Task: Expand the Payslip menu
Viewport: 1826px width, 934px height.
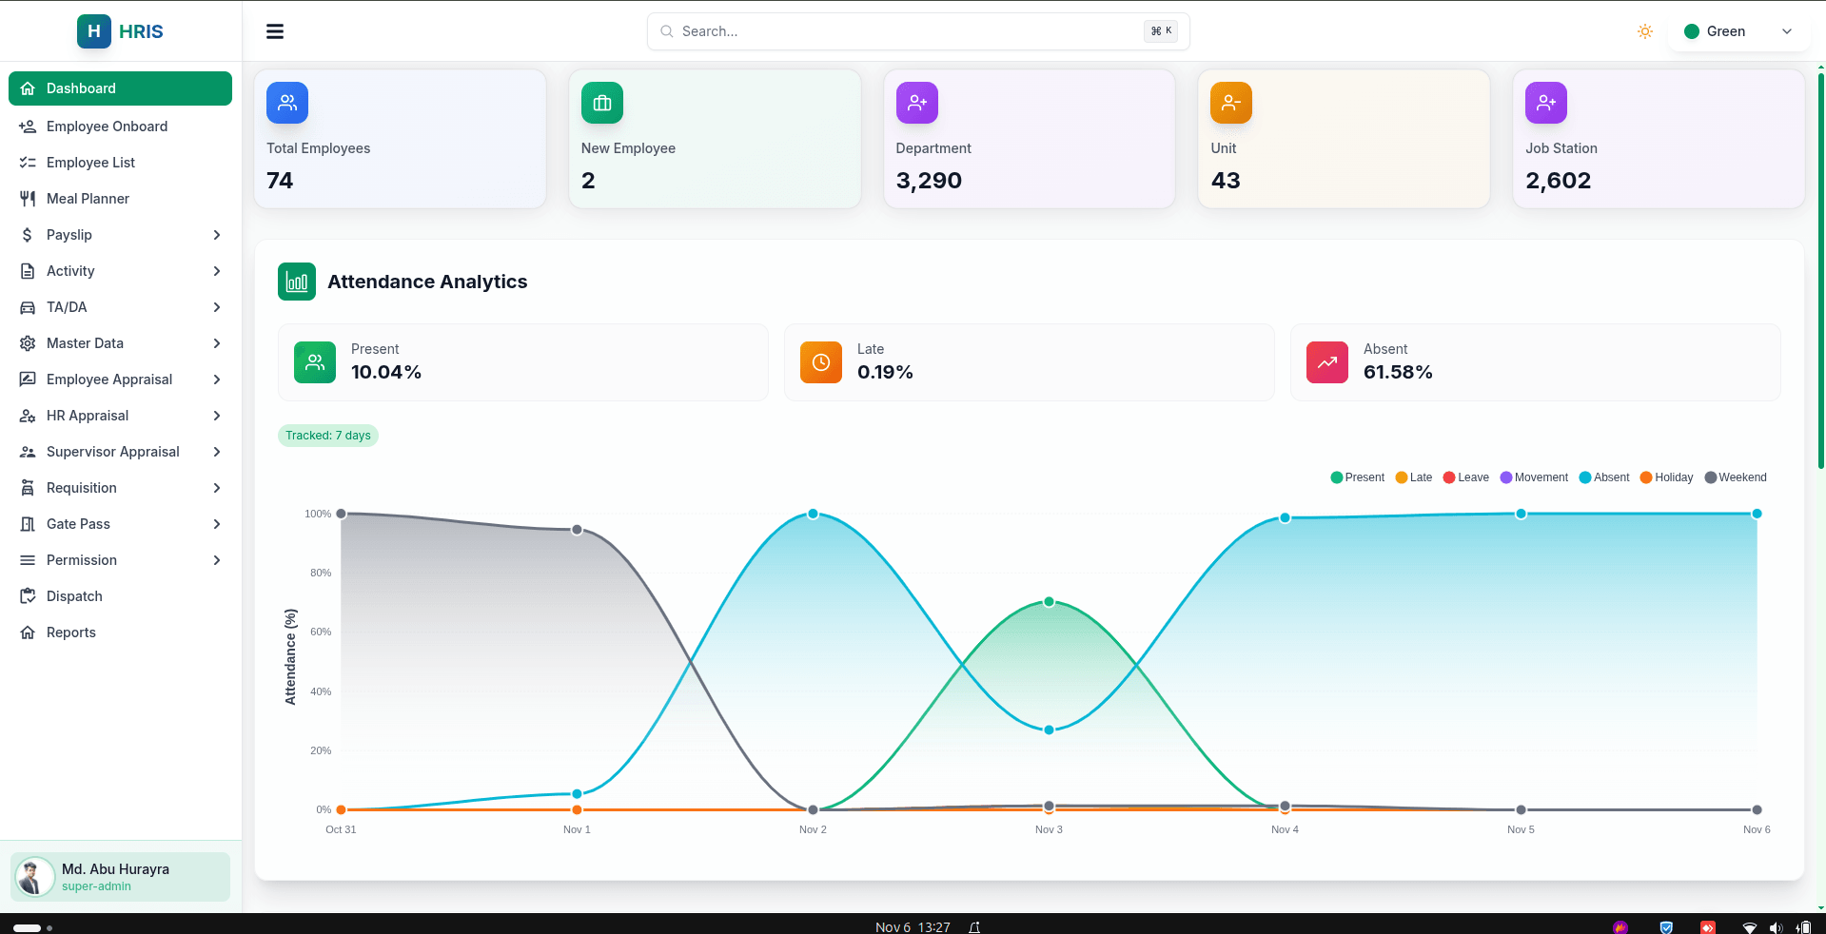Action: click(x=70, y=235)
